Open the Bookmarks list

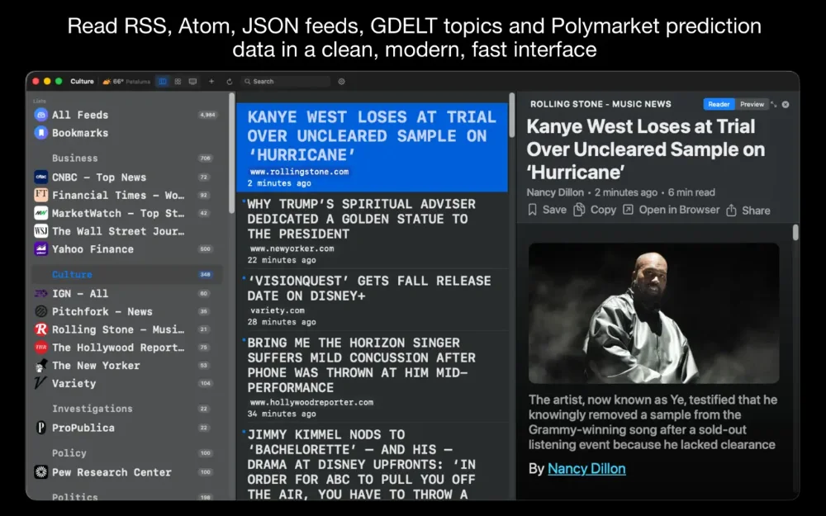click(x=126, y=133)
